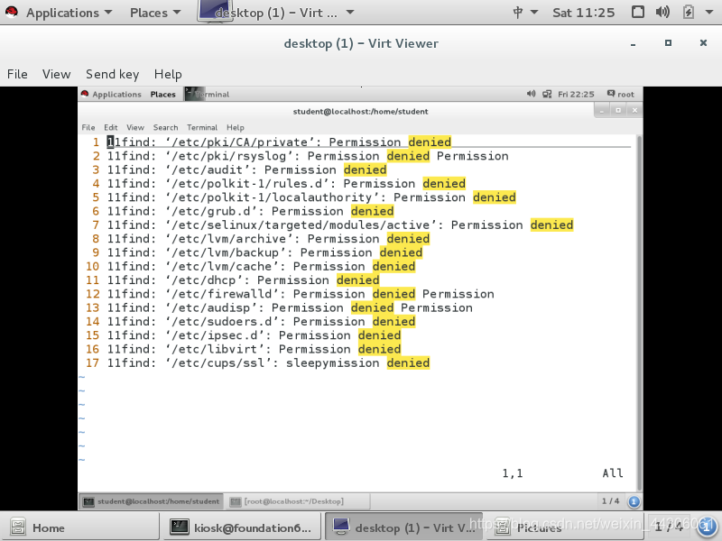Click line with '/etc/pki/CA/private'
The height and width of the screenshot is (541, 722).
click(279, 142)
